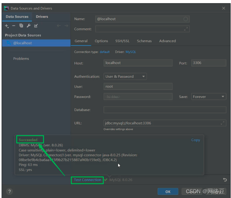Open driver settings wrench icon

coord(29,26)
